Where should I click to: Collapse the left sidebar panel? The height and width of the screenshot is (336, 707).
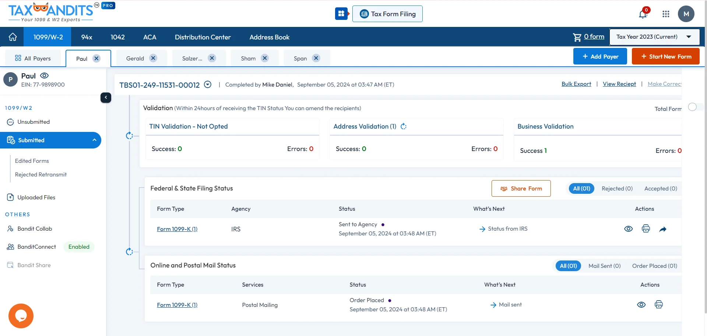pos(106,97)
